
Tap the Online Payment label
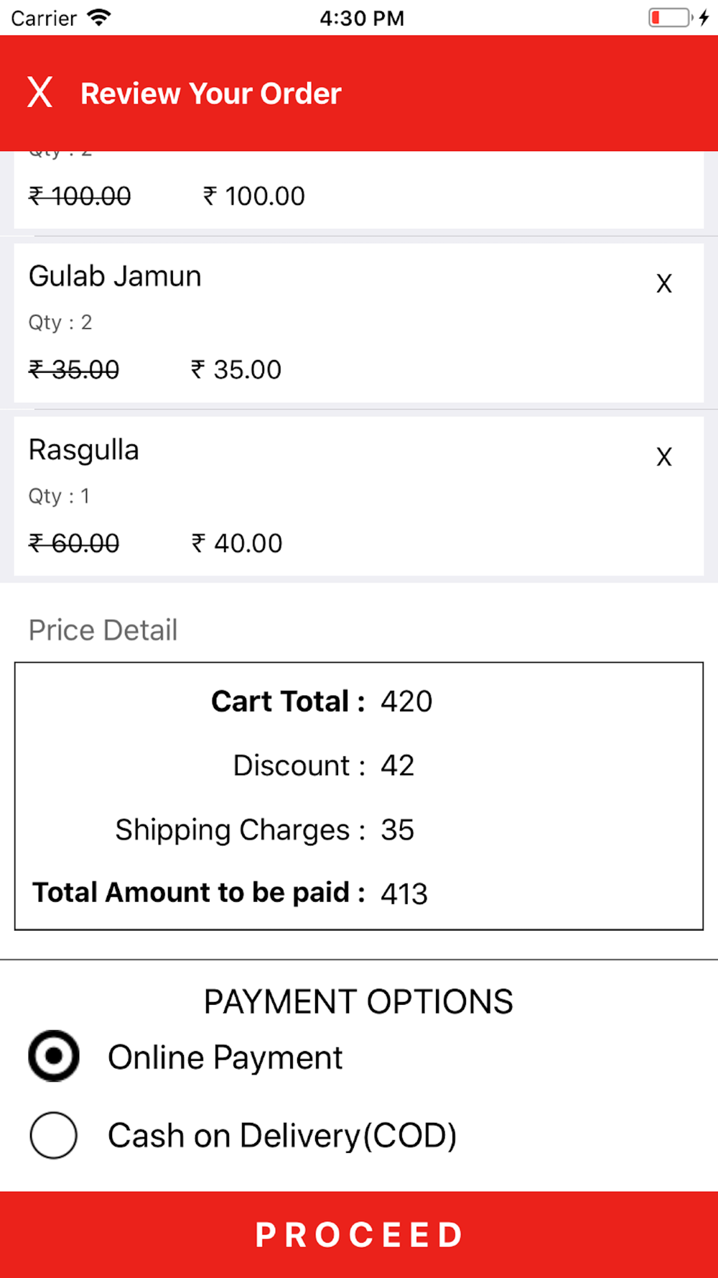225,1057
